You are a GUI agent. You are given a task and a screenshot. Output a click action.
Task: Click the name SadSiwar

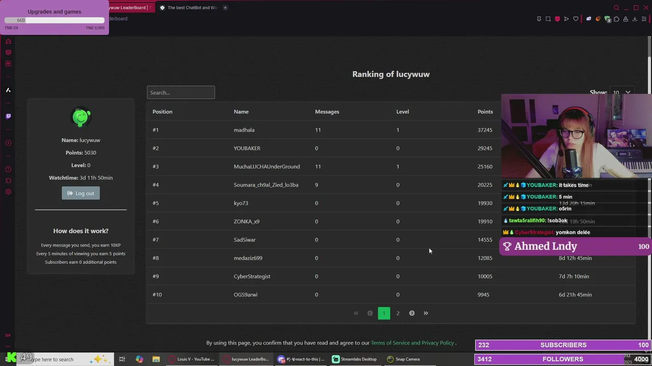point(244,240)
